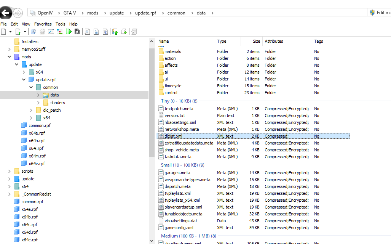Image resolution: width=391 pixels, height=244 pixels.
Task: Expand the _CommonRedist tree node
Action: pyautogui.click(x=9, y=194)
